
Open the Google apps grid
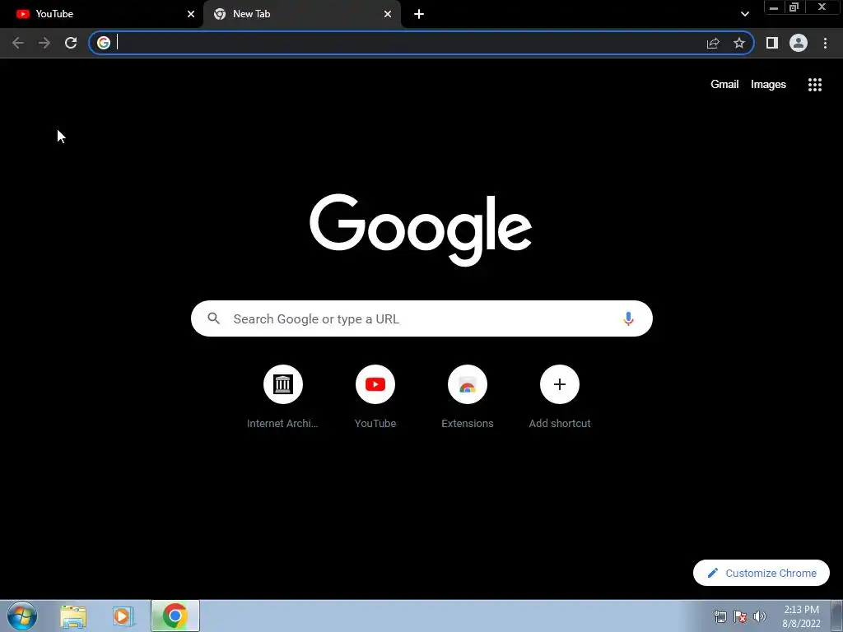click(815, 85)
